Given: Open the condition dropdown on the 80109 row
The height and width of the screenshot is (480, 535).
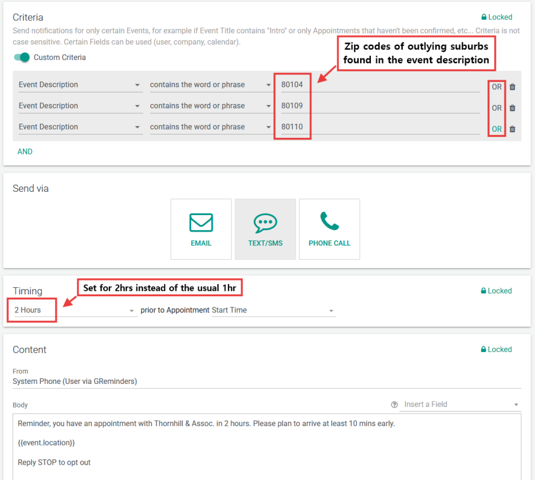Looking at the screenshot, I should click(x=211, y=106).
